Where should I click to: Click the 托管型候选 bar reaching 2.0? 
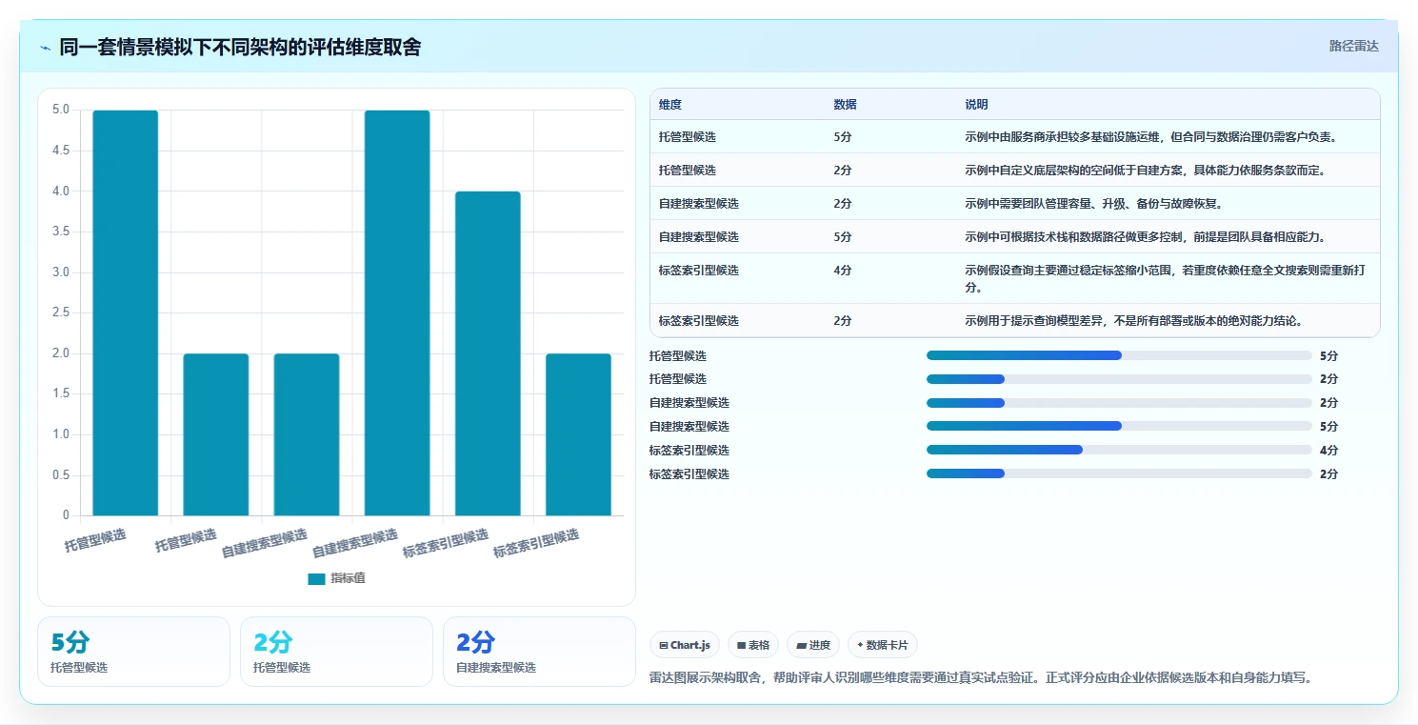tap(216, 435)
